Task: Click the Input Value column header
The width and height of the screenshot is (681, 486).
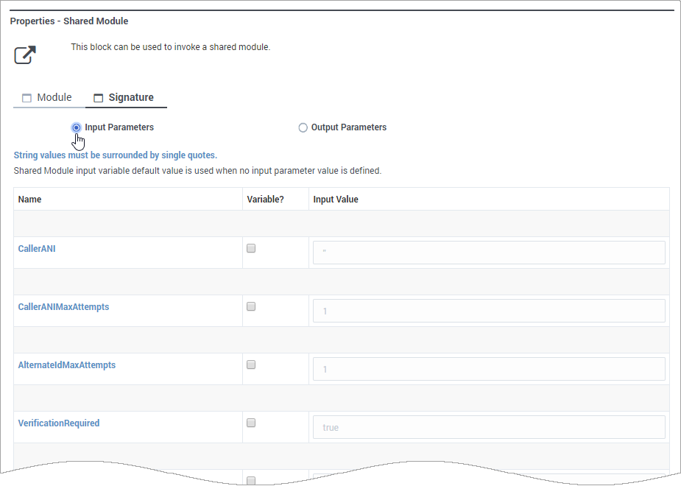Action: pos(336,200)
